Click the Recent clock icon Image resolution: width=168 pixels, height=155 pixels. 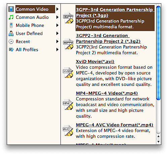(x=11, y=41)
